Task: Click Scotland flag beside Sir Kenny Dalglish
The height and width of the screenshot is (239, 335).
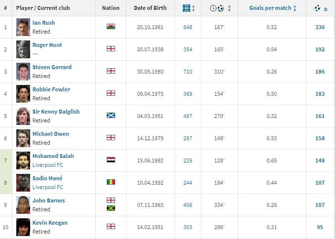Action: 111,115
